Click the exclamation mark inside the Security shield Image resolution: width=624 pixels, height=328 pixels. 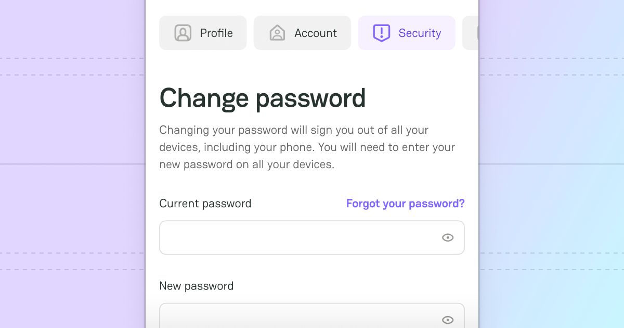[381, 33]
